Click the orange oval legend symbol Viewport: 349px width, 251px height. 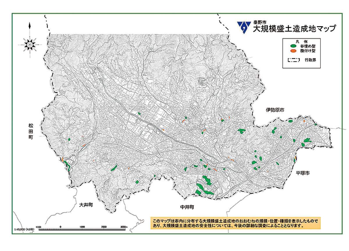click(x=294, y=51)
